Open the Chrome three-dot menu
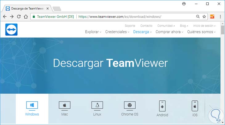The image size is (225, 125). click(220, 17)
